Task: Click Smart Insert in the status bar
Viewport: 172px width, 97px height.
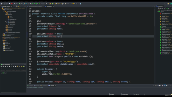Action: pos(125,94)
